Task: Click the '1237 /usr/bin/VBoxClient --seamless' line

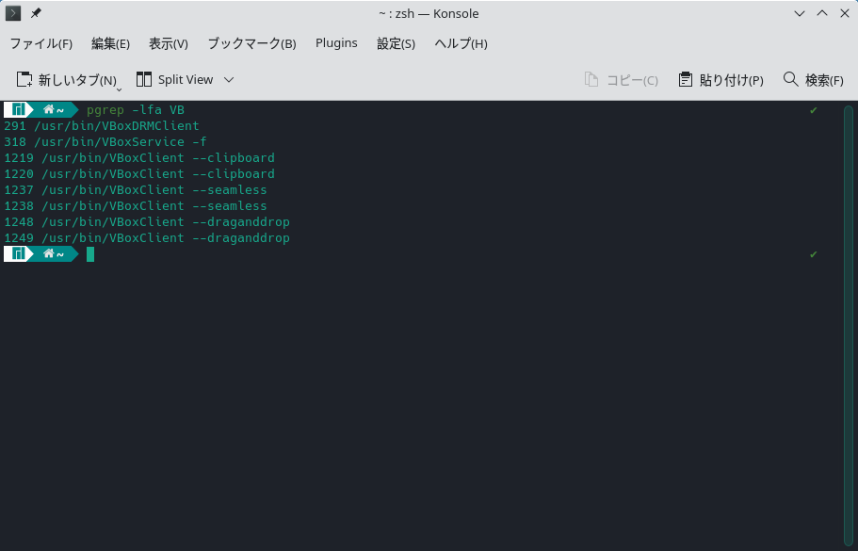Action: 136,190
